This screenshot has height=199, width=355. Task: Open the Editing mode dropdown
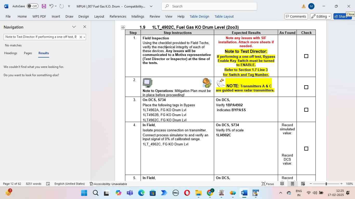tap(321, 16)
